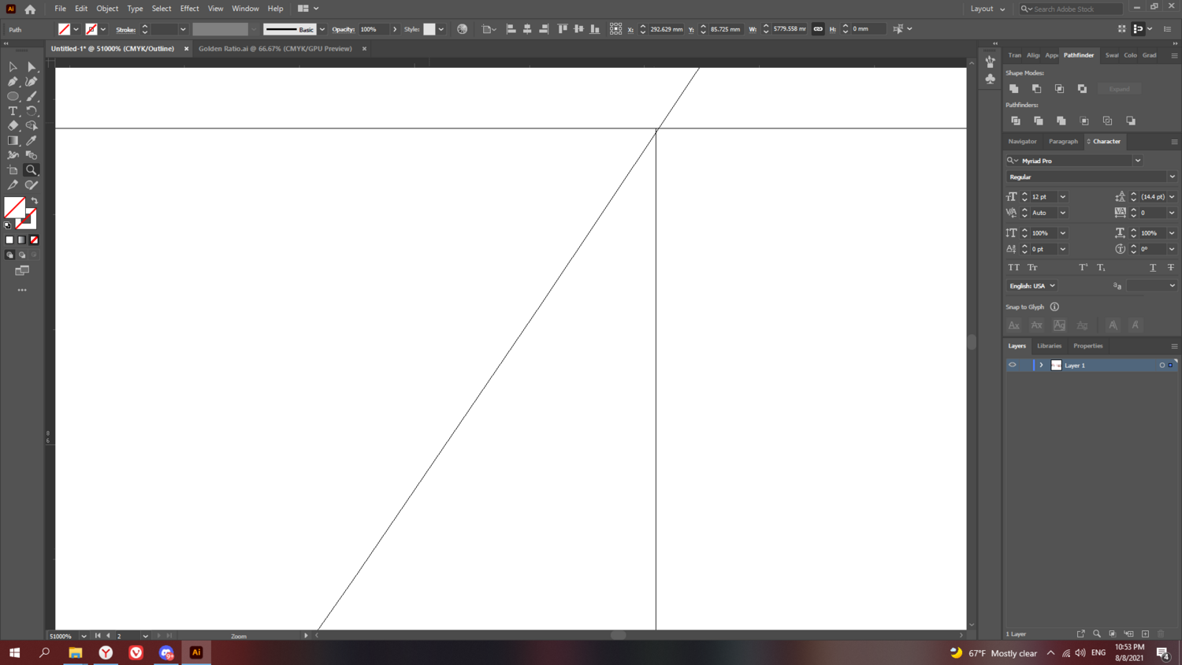This screenshot has width=1182, height=665.
Task: Pick the Gradient tool
Action: pyautogui.click(x=13, y=140)
